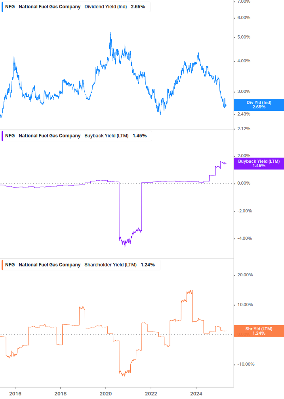Click the 2016 label on the time axis
284x399 pixels.
tap(15, 394)
